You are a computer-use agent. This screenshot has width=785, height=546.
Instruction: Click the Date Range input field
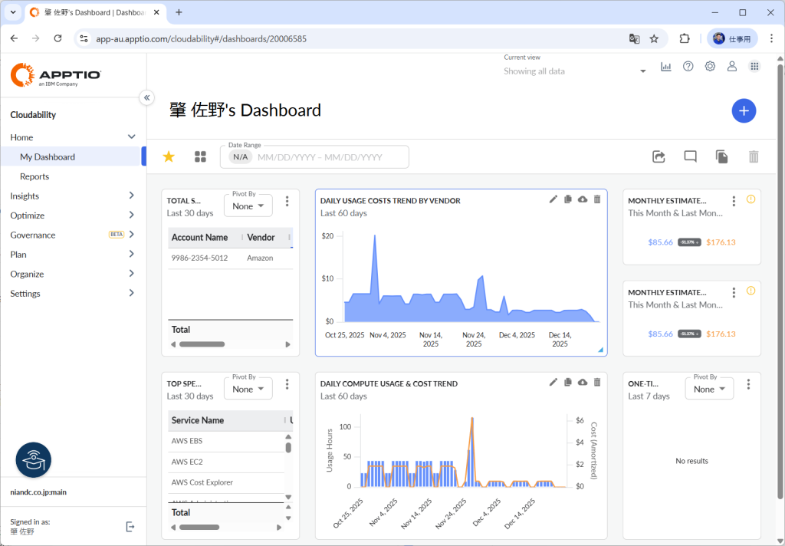click(314, 156)
